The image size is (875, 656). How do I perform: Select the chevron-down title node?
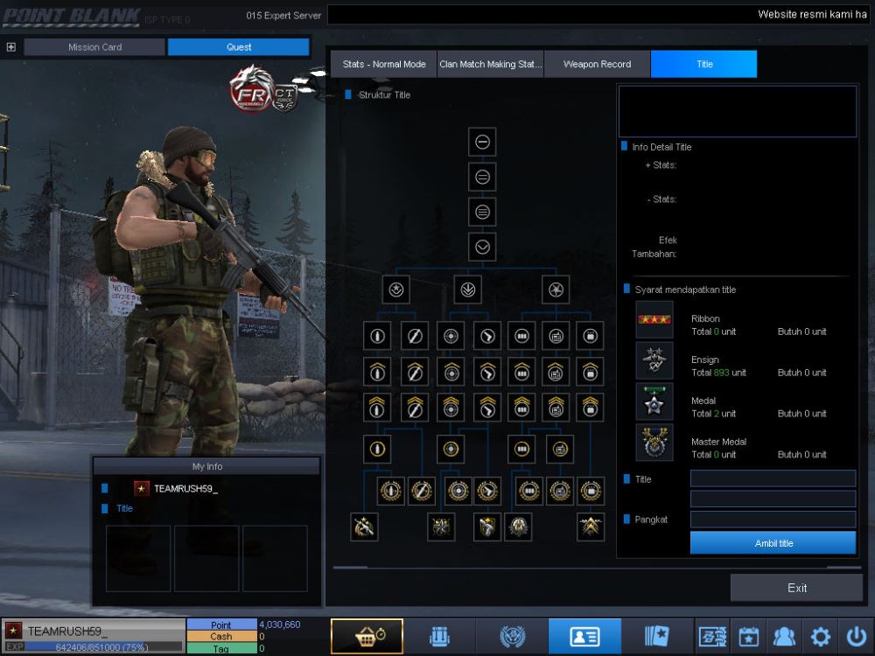click(x=483, y=247)
